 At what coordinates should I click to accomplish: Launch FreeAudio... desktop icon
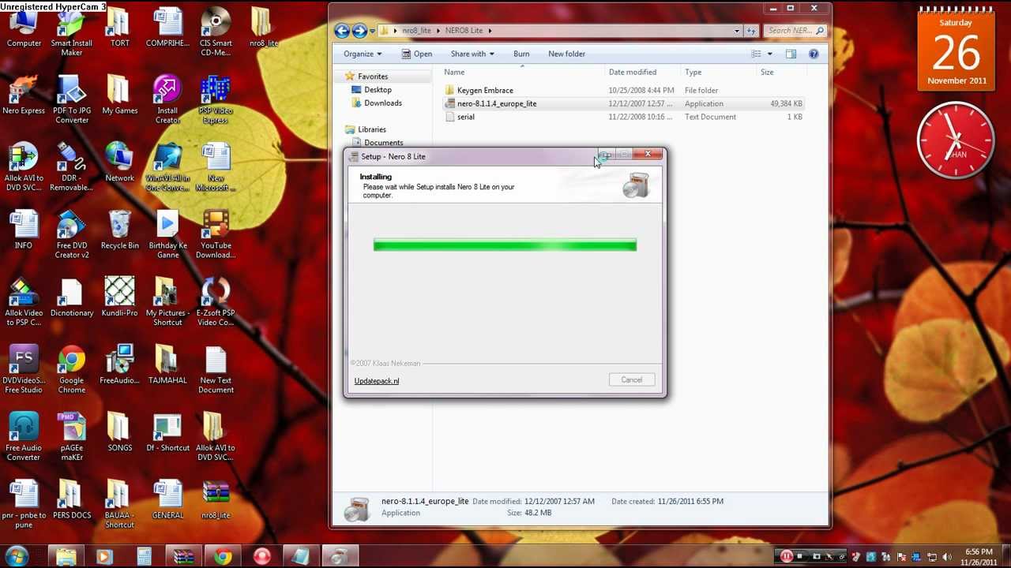click(x=119, y=365)
